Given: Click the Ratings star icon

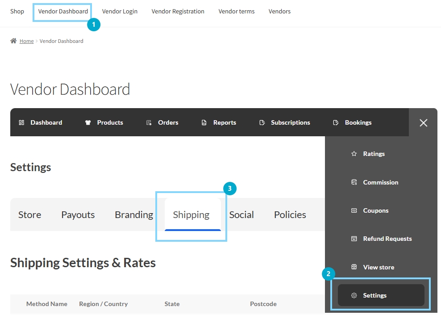Looking at the screenshot, I should (354, 154).
